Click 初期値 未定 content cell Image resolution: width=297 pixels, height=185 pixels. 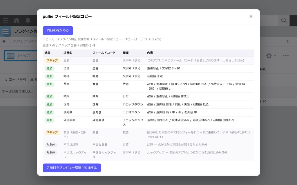tap(155, 76)
